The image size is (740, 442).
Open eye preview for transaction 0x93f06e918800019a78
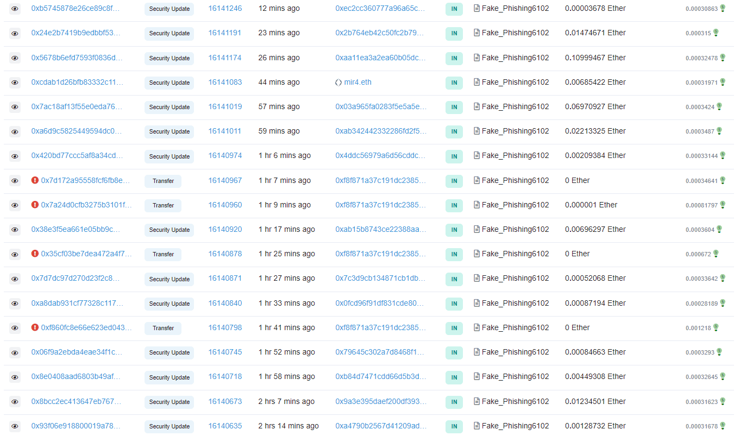click(15, 426)
